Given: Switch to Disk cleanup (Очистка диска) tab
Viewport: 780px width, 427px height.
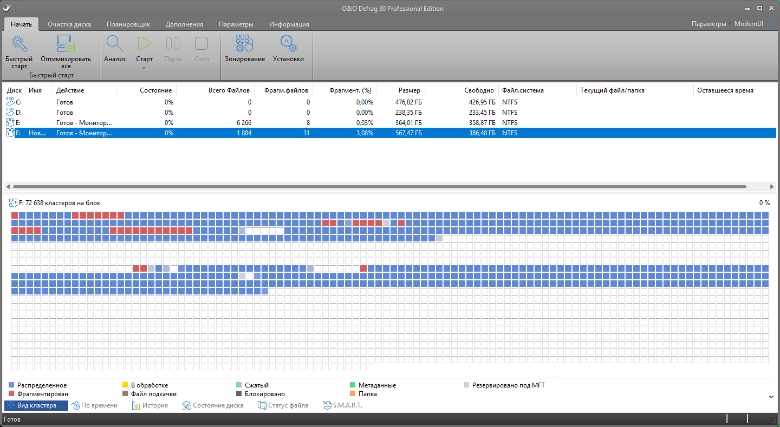Looking at the screenshot, I should click(69, 24).
